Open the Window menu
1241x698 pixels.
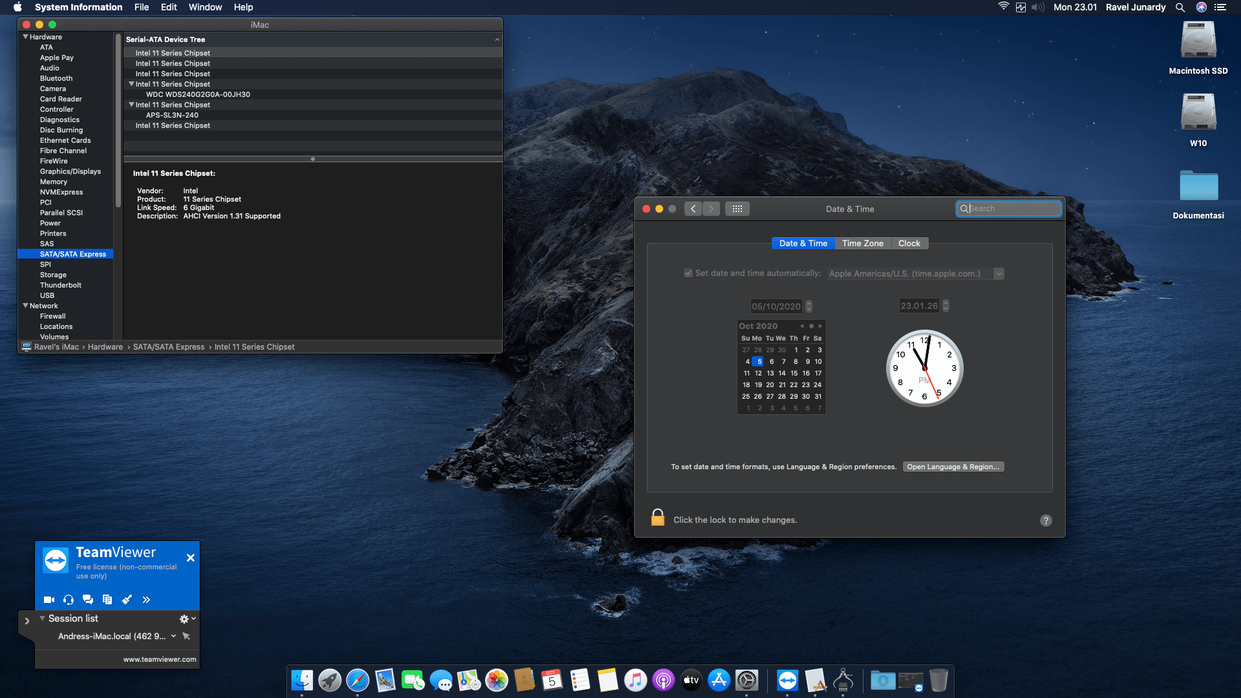(205, 7)
